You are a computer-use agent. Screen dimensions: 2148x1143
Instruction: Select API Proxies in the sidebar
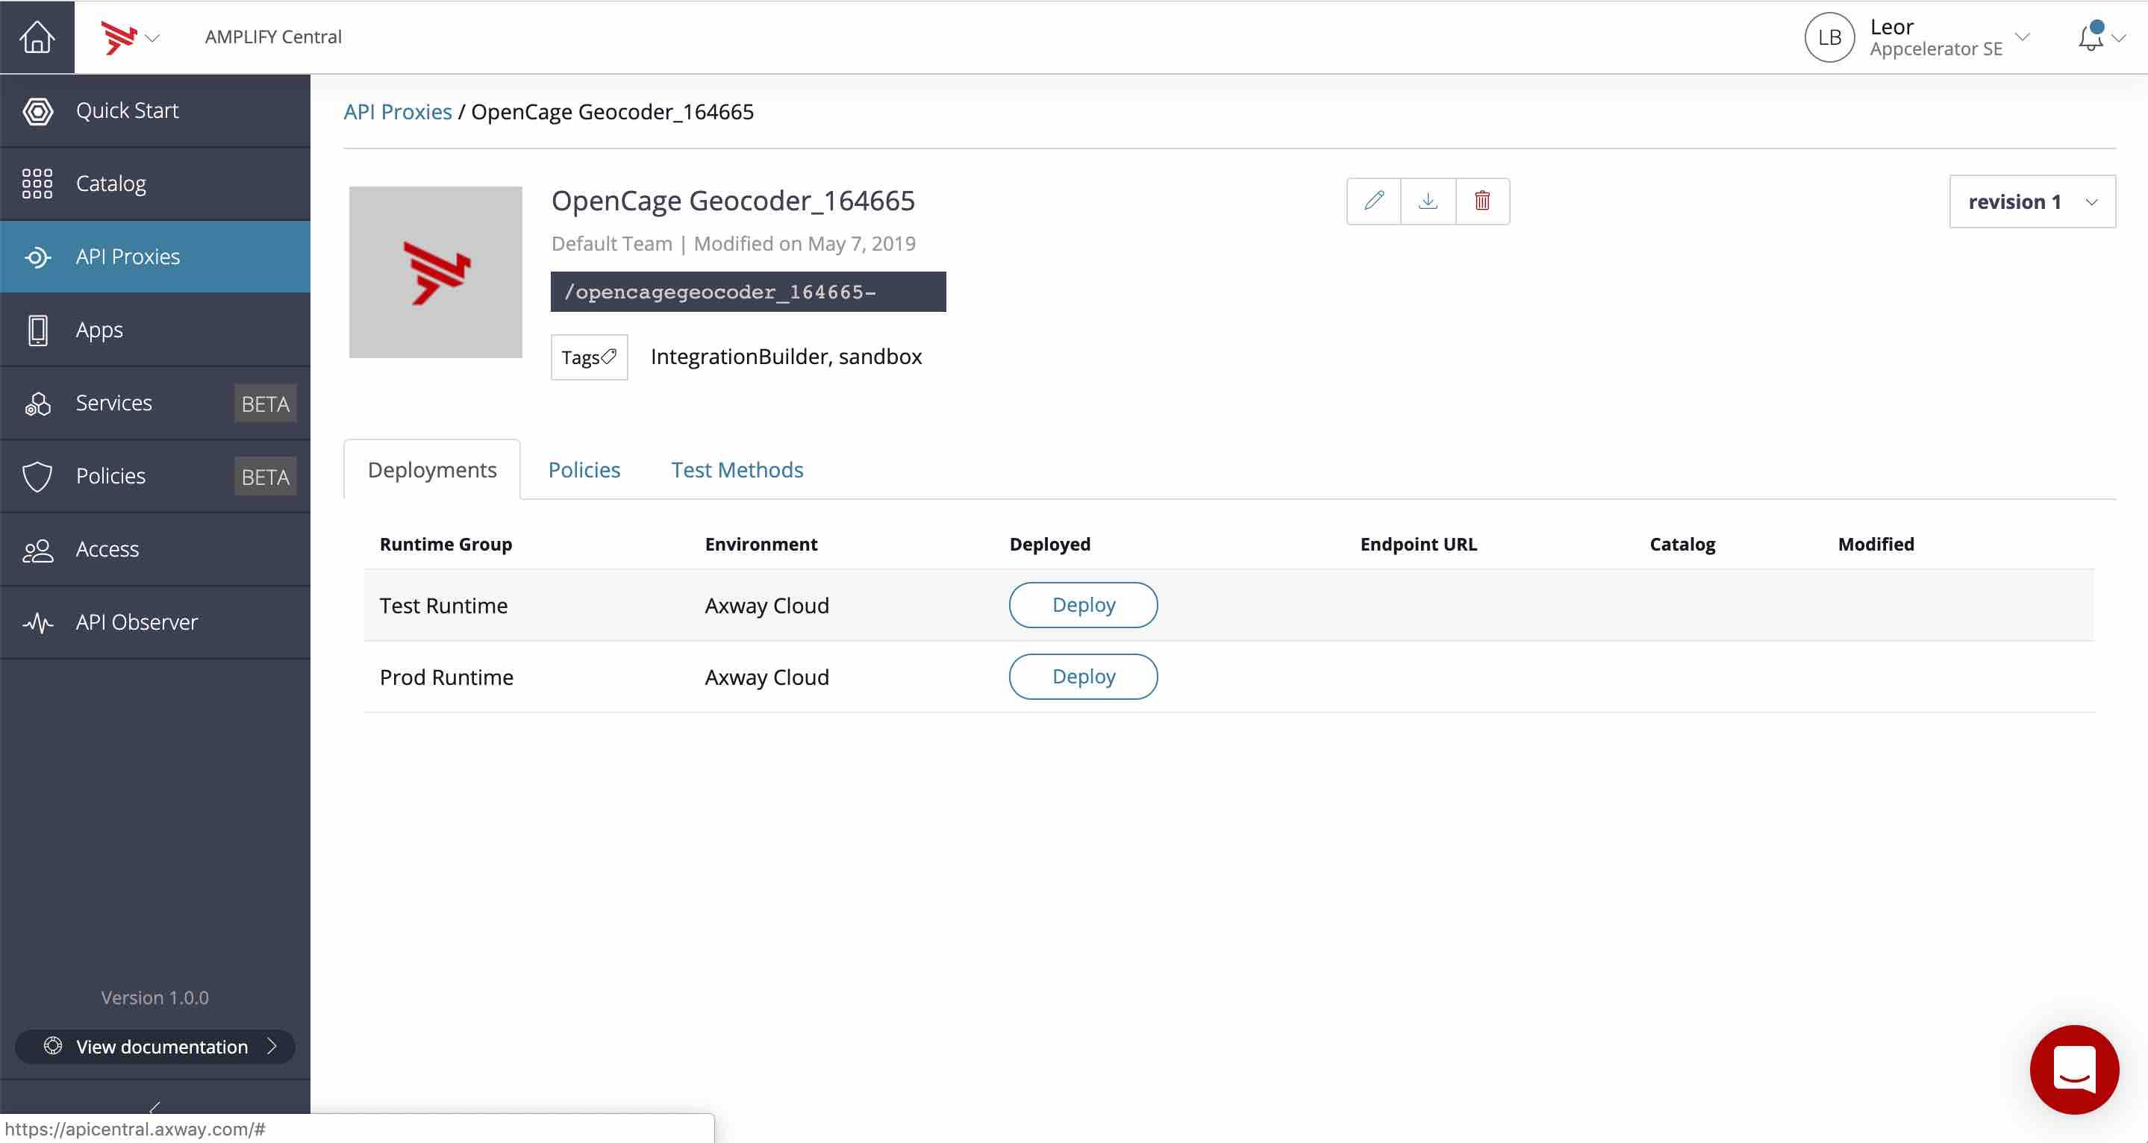(x=155, y=257)
